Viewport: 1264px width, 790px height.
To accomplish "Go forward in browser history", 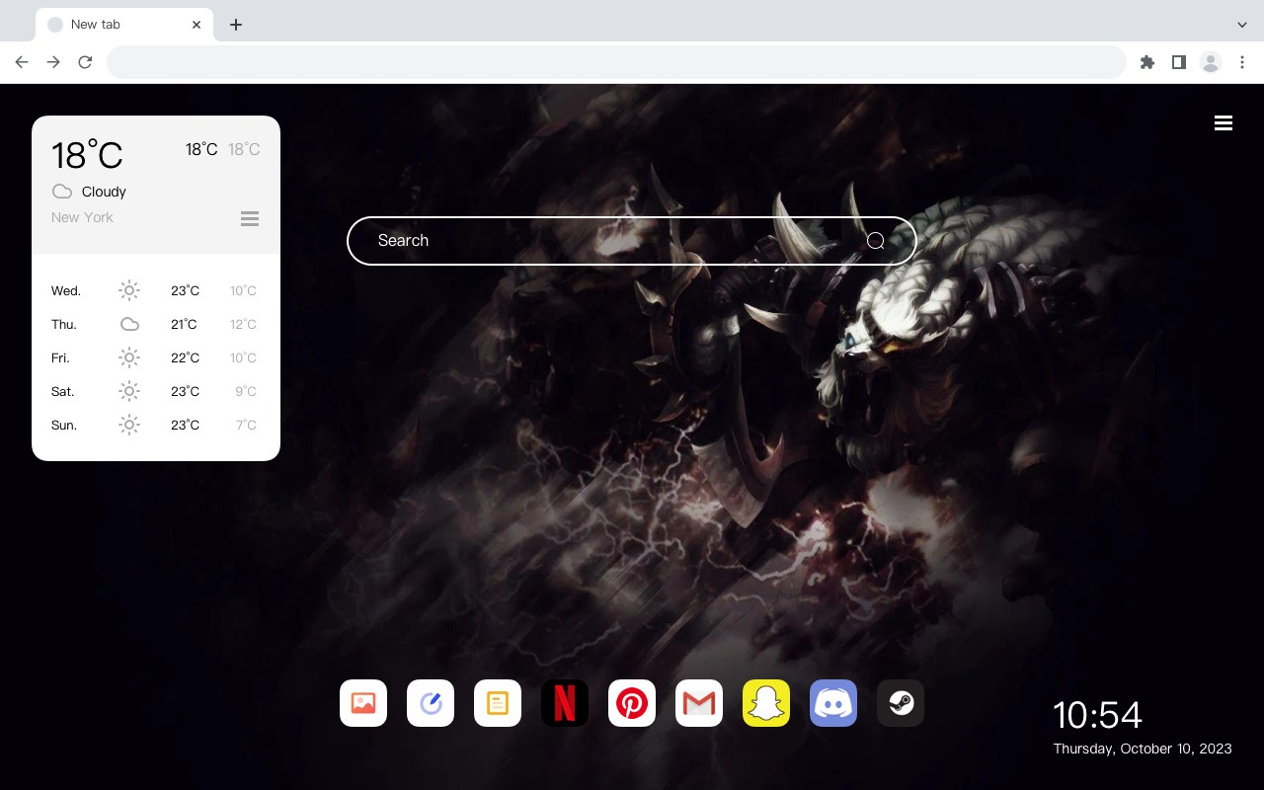I will (x=53, y=62).
